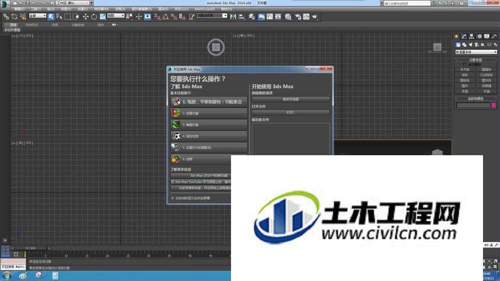Switch to the Modify command panel tab
The width and height of the screenshot is (500, 281).
click(464, 36)
